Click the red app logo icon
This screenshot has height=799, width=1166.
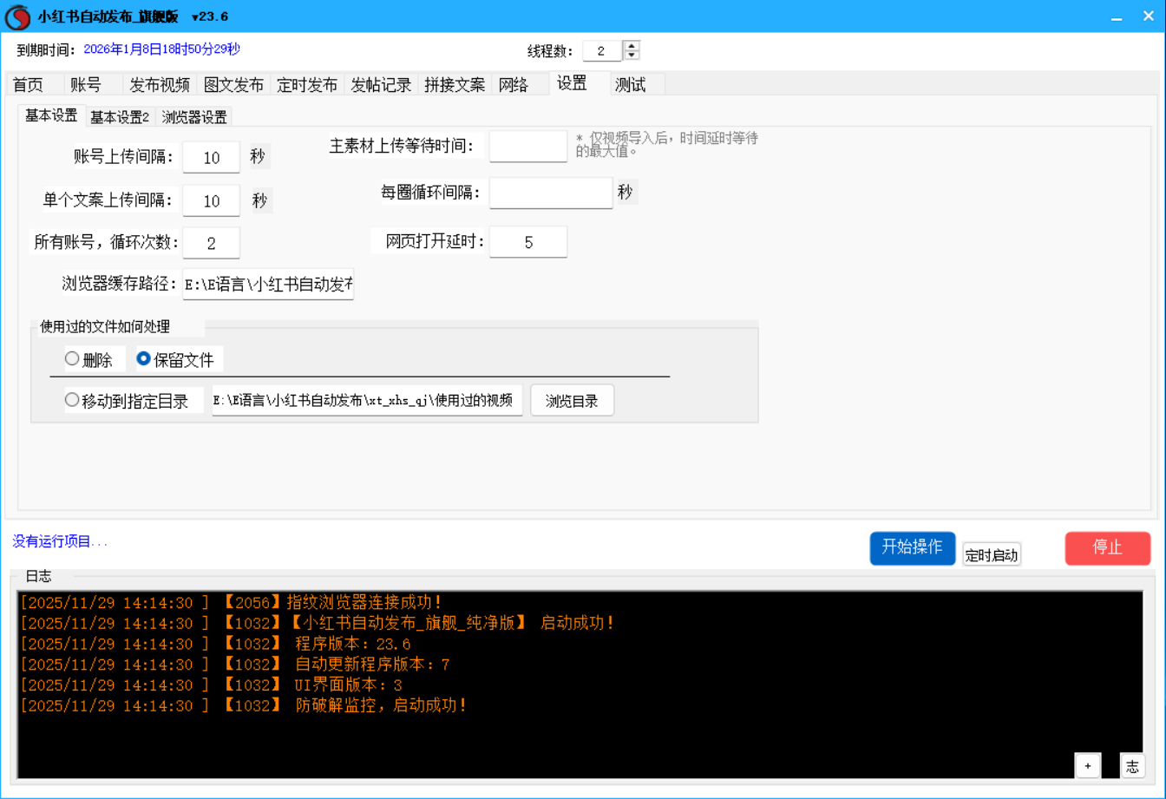pyautogui.click(x=17, y=16)
